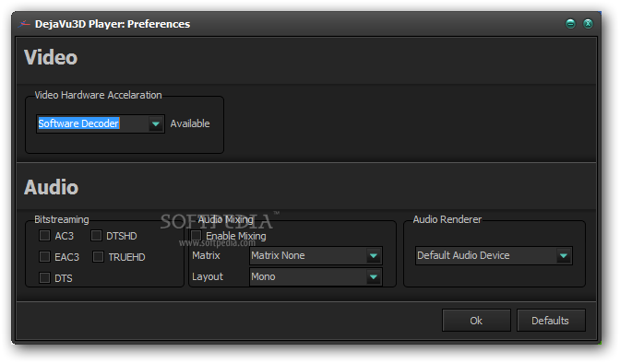Open the Layout Mono dropdown arrow
The height and width of the screenshot is (363, 620).
[x=374, y=277]
